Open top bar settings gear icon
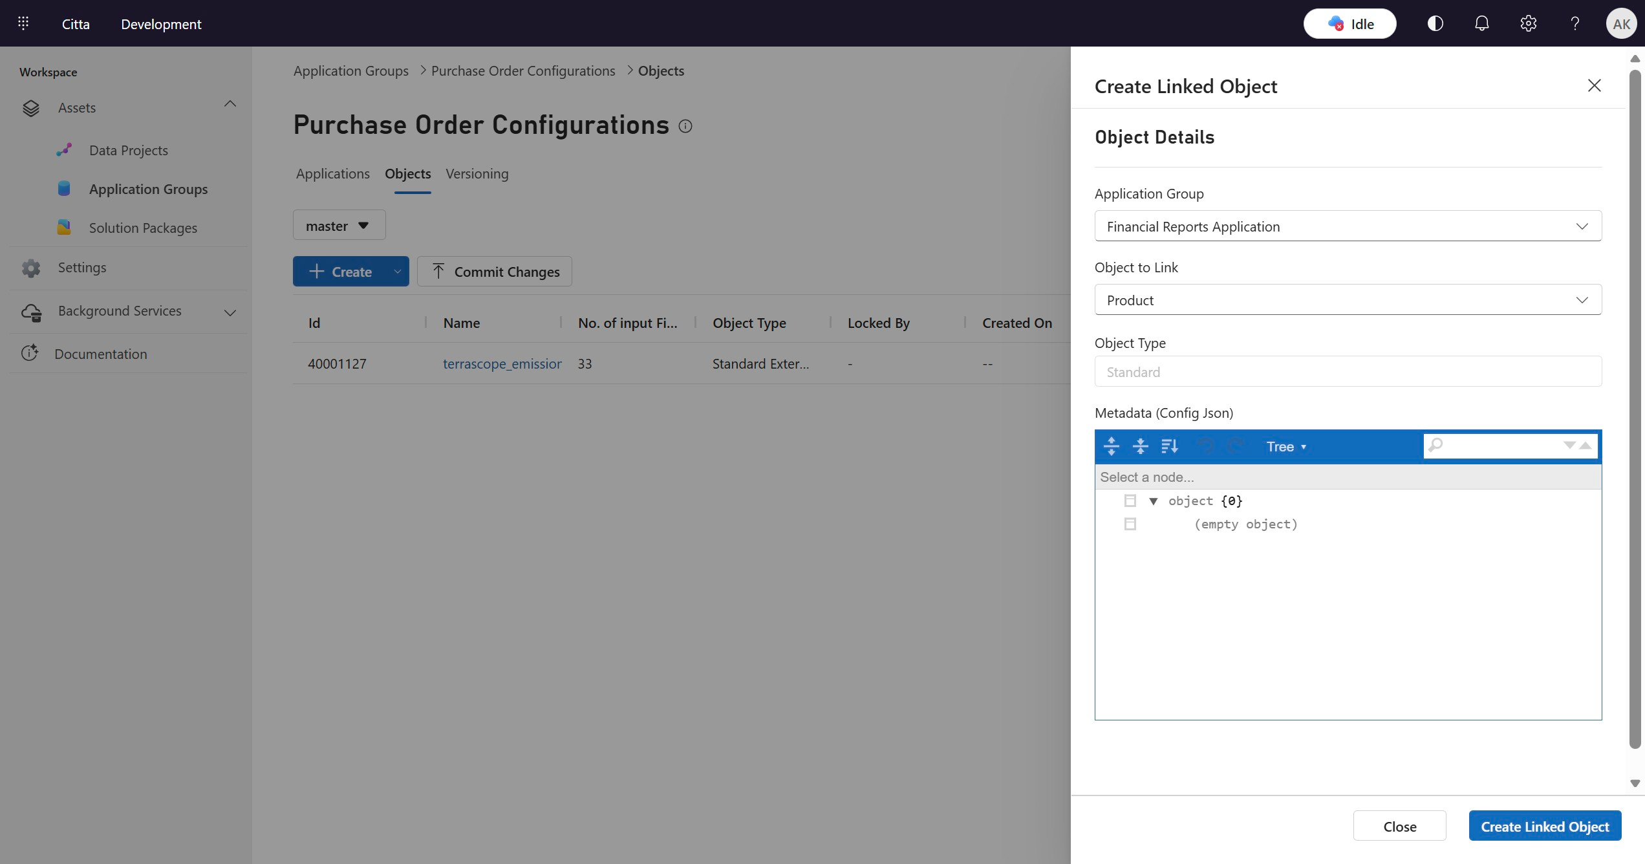The image size is (1645, 864). coord(1528,24)
